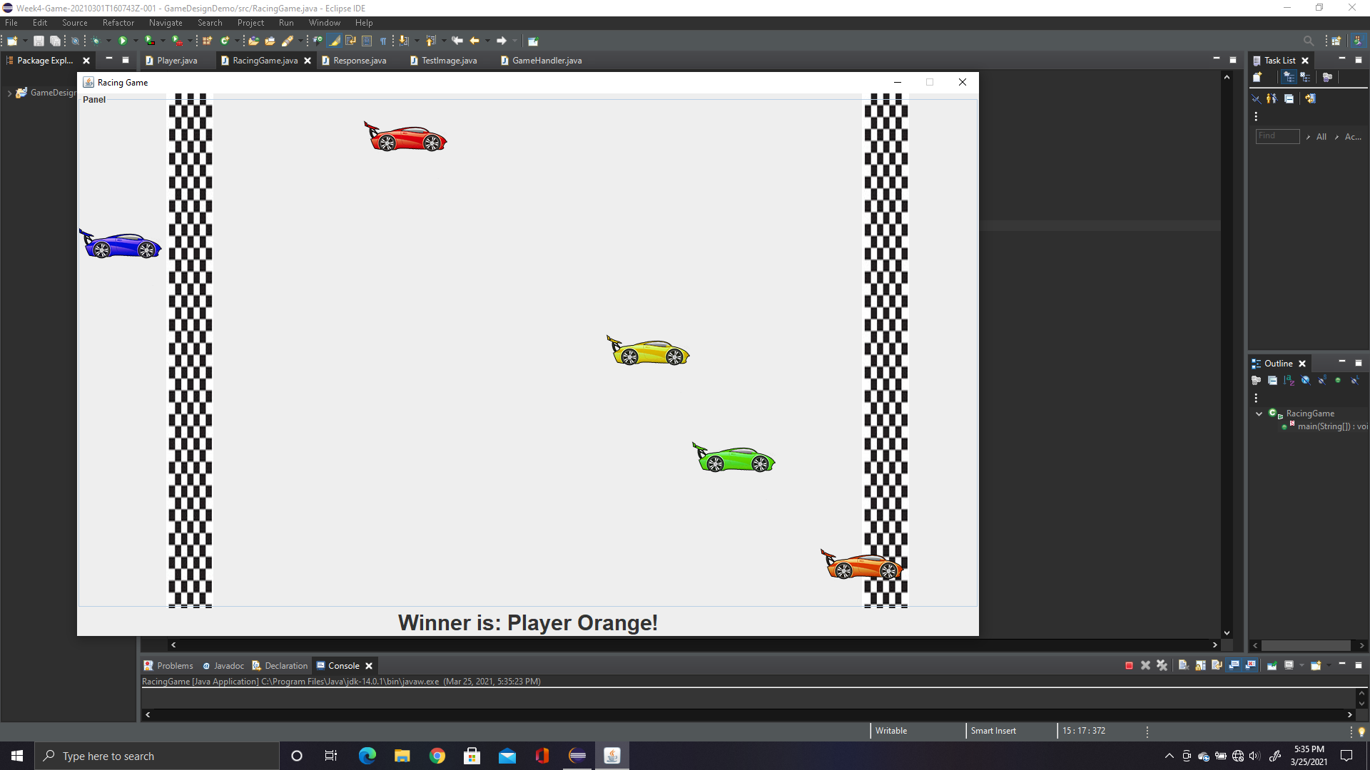Expand the GameDesign project in Package Explorer
The image size is (1370, 770).
point(10,93)
